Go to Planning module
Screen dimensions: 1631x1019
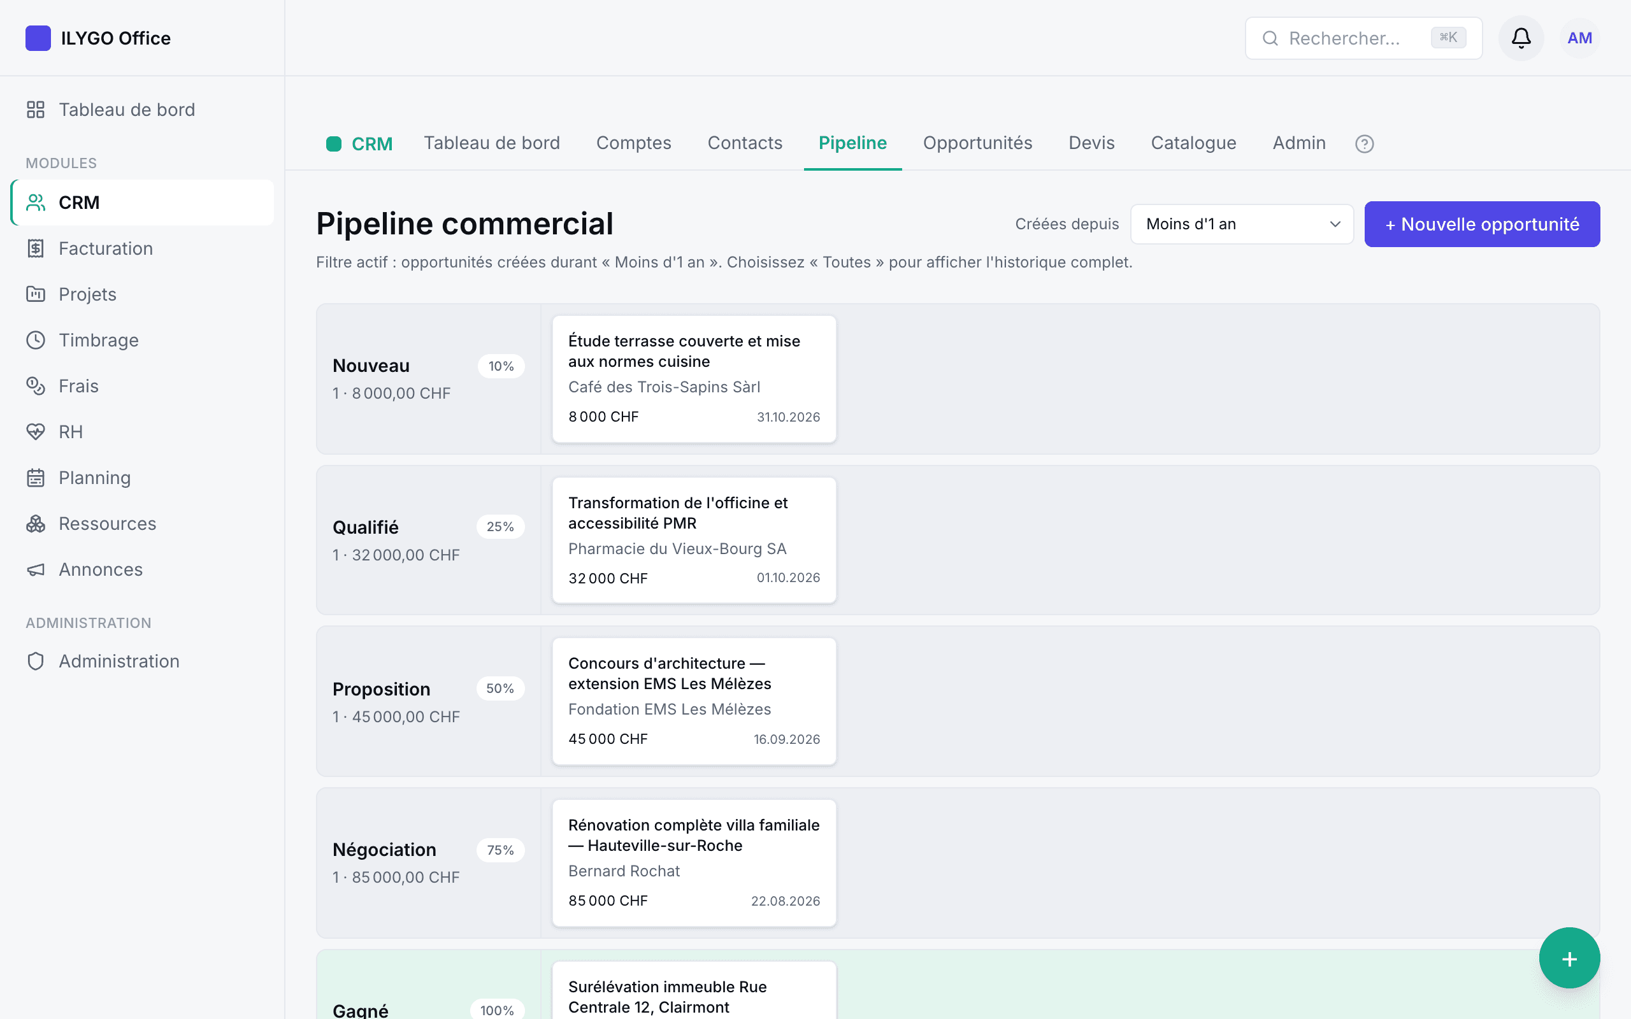coord(143,477)
